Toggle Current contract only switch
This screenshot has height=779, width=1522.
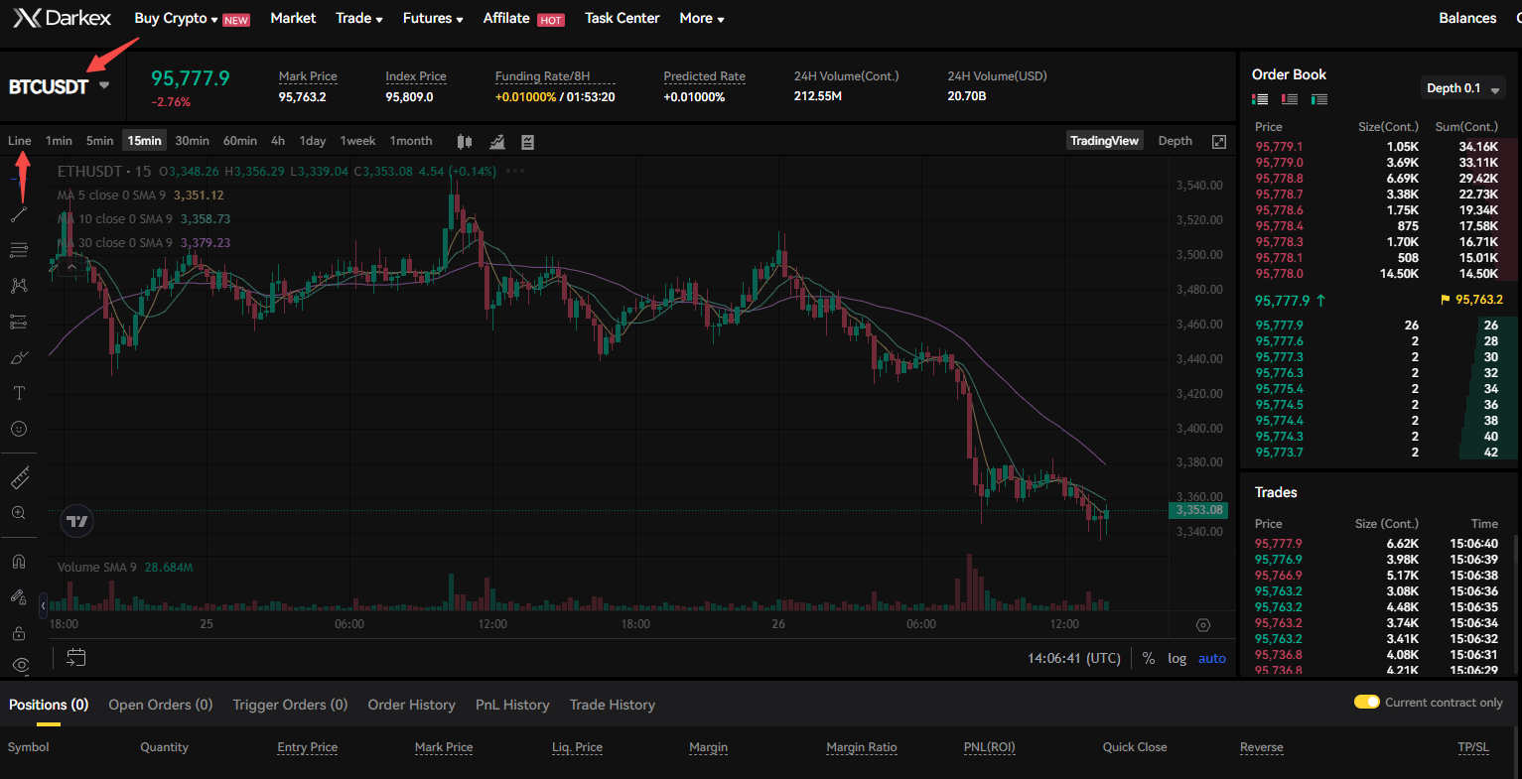click(x=1367, y=702)
